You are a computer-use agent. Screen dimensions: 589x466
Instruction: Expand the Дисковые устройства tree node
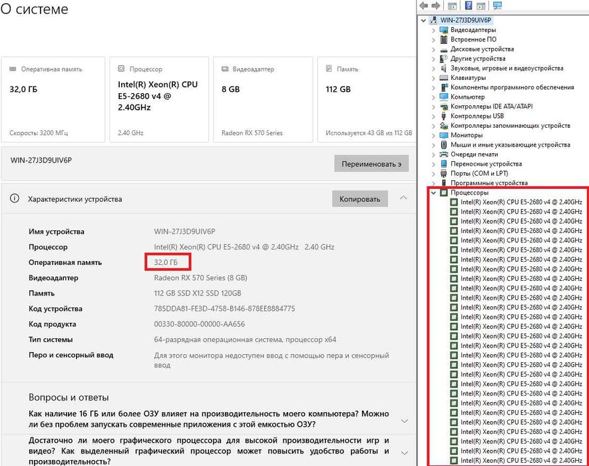click(x=433, y=49)
